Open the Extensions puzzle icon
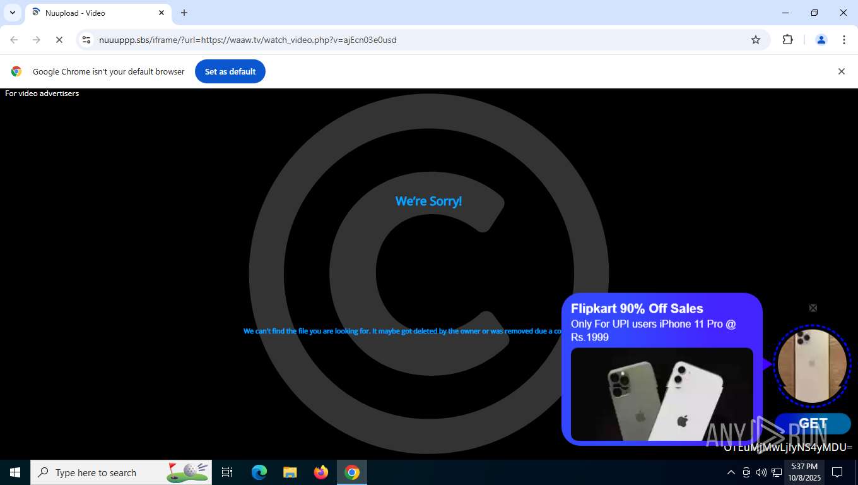Screen dimensions: 858x485 787,40
